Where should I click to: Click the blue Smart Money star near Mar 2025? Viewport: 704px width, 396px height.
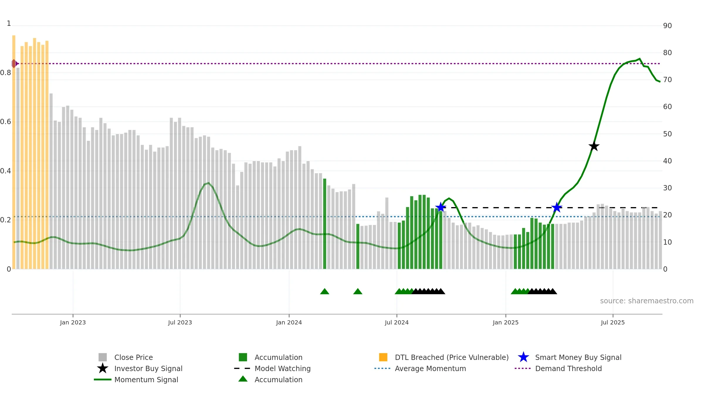(557, 207)
